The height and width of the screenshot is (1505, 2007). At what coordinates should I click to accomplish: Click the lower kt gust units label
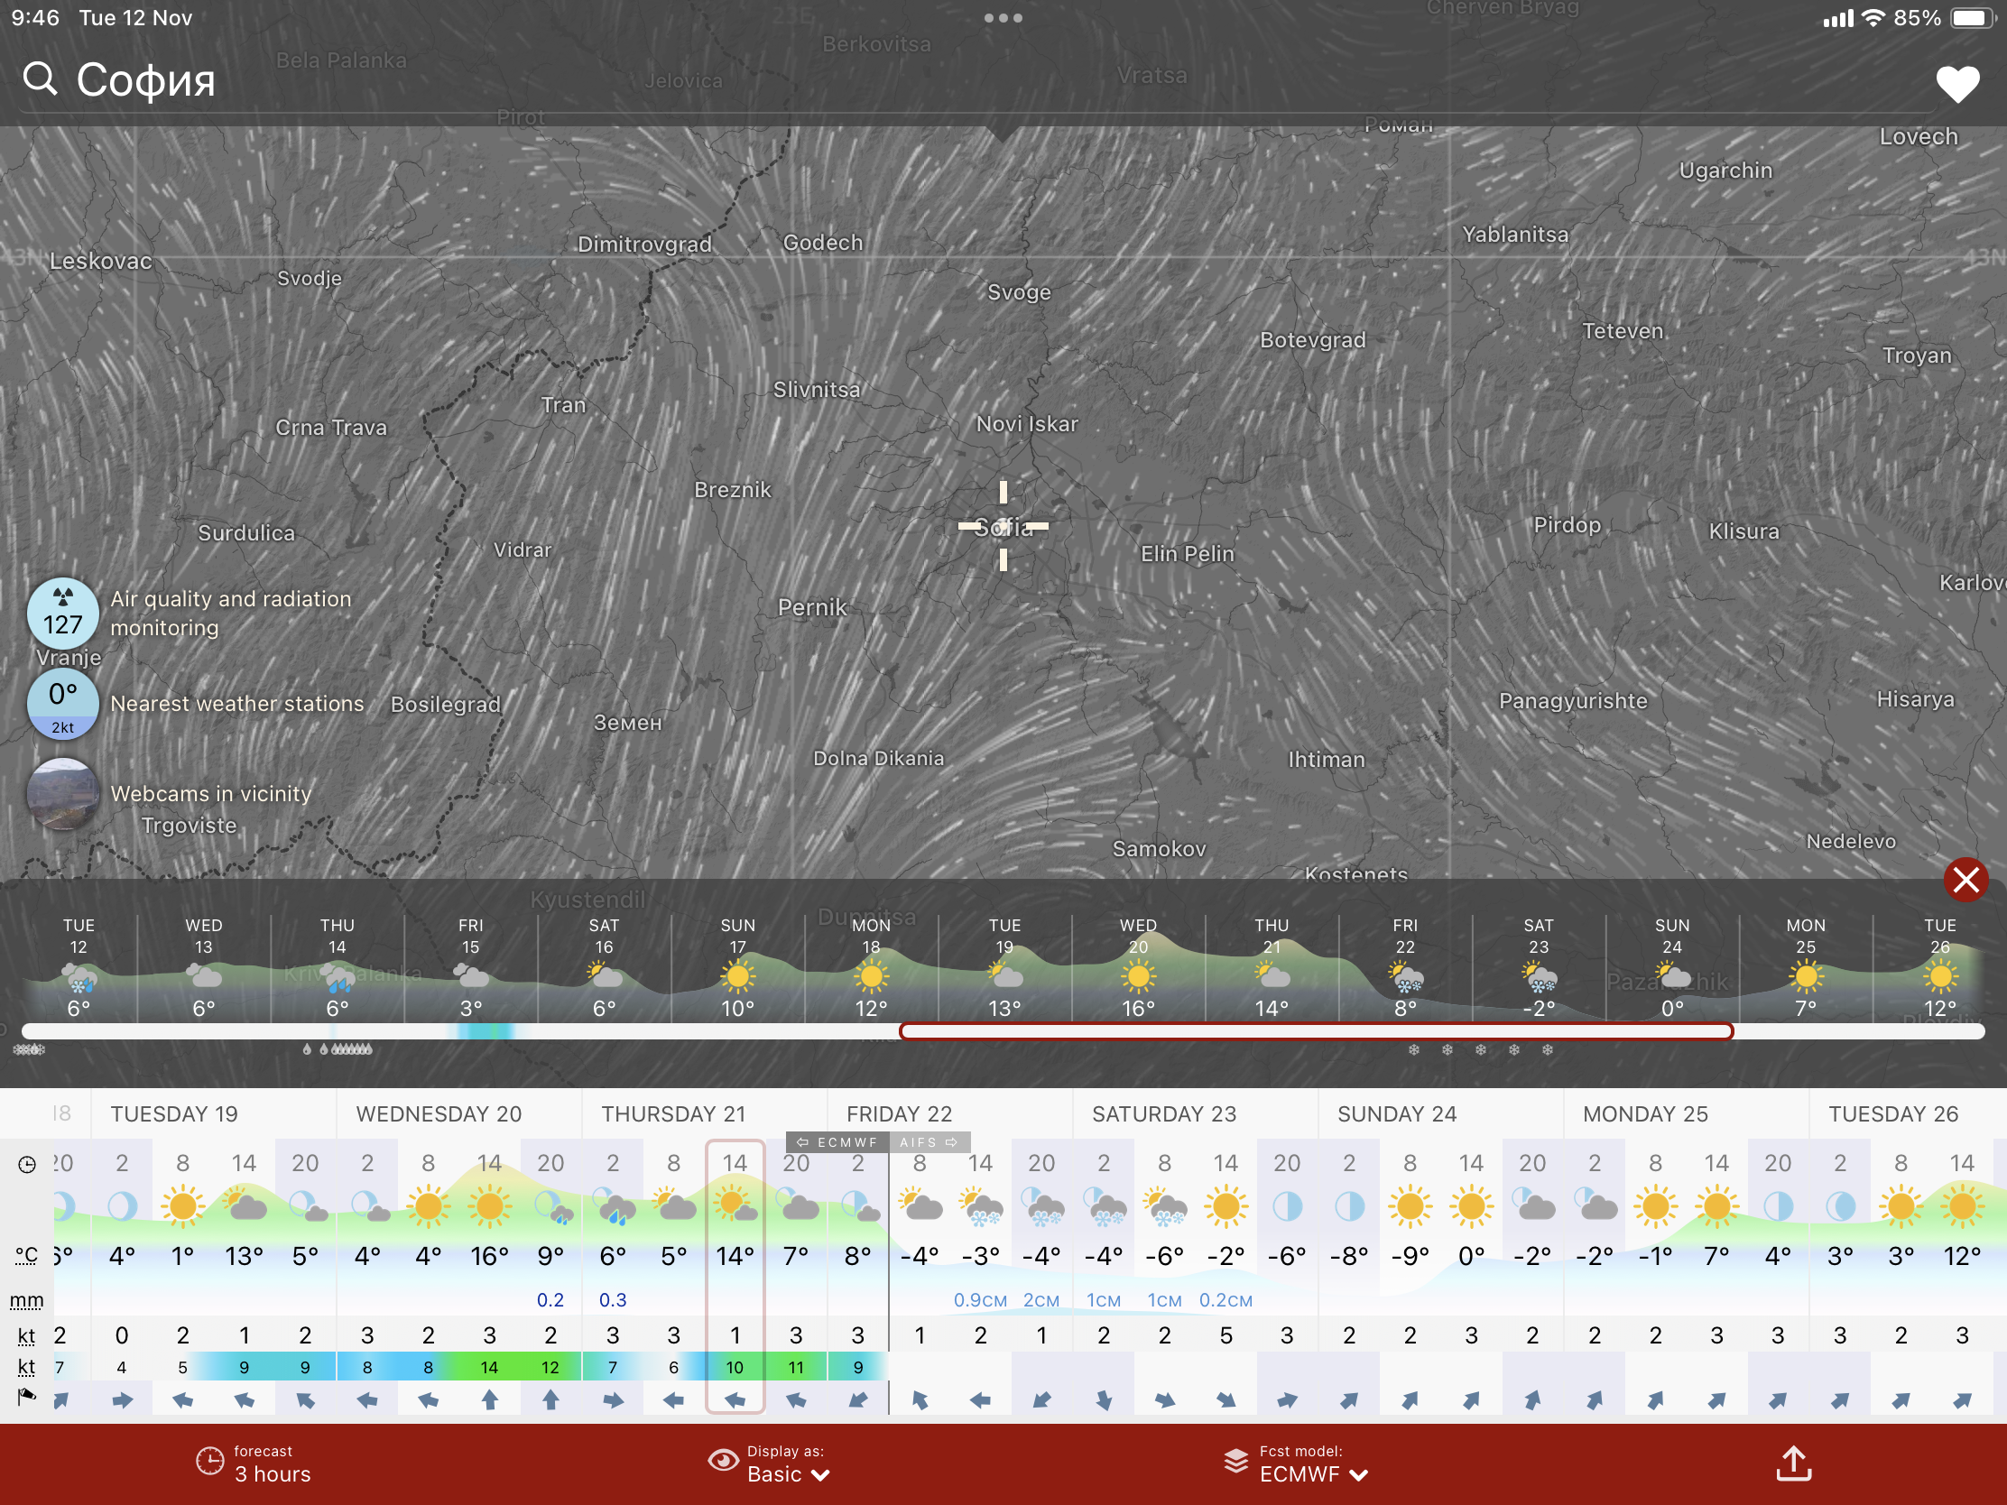[26, 1367]
